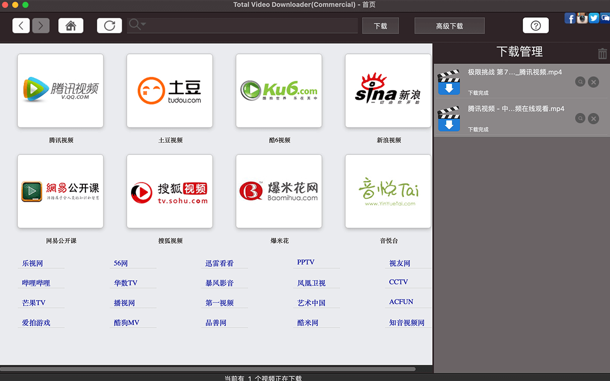Screen dimensions: 610x381
Task: Return to the home page
Action: (x=71, y=25)
